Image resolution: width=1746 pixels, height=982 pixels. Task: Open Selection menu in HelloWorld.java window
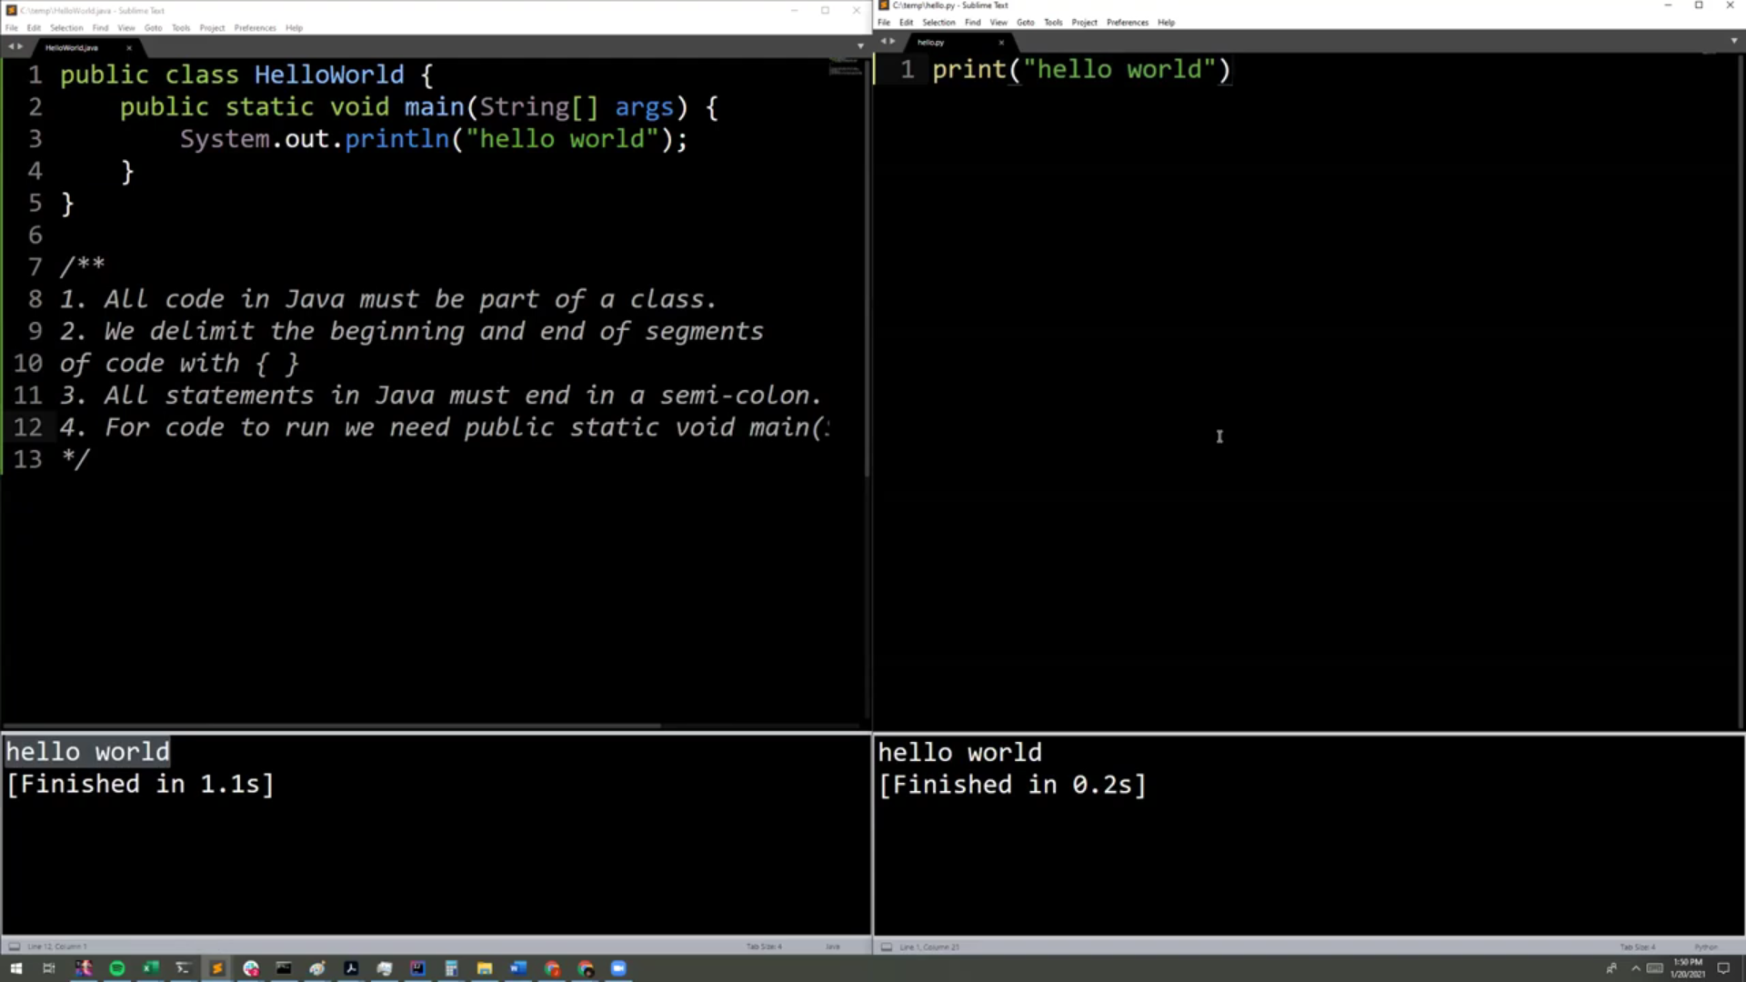coord(66,28)
